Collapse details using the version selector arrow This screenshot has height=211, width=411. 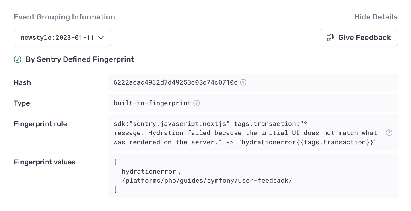pos(101,38)
